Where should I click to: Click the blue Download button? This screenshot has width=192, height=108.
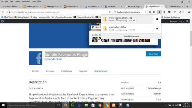point(153,54)
